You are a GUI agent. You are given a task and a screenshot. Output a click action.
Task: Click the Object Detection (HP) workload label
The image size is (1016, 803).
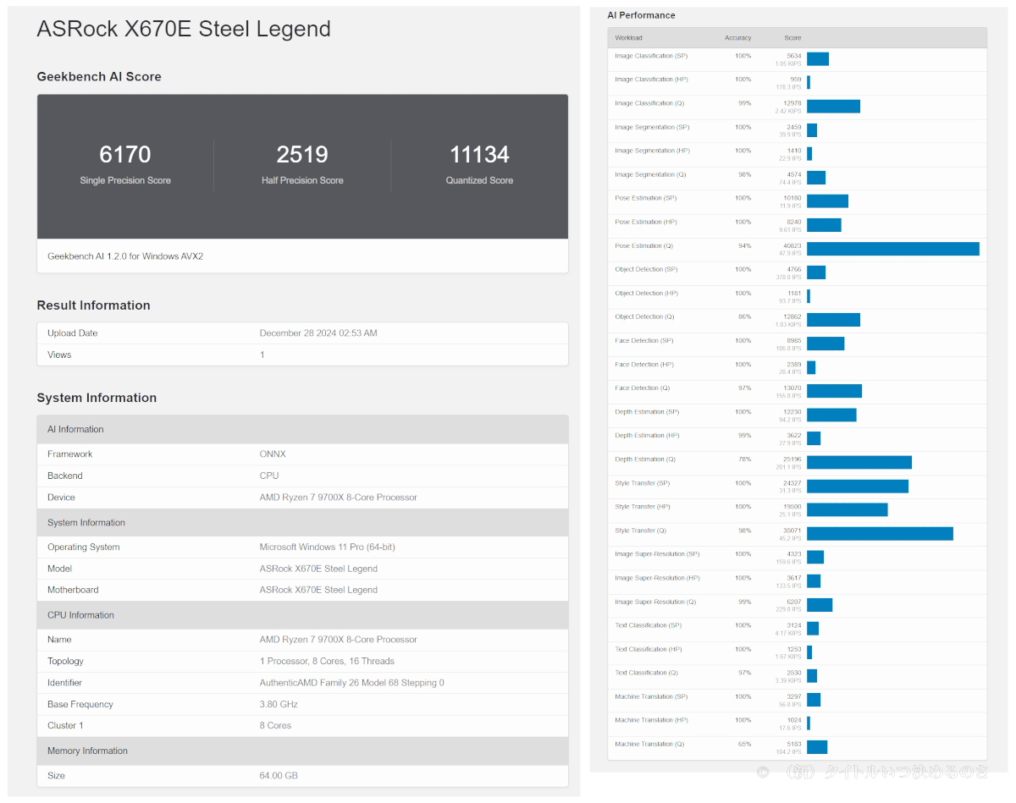[647, 293]
